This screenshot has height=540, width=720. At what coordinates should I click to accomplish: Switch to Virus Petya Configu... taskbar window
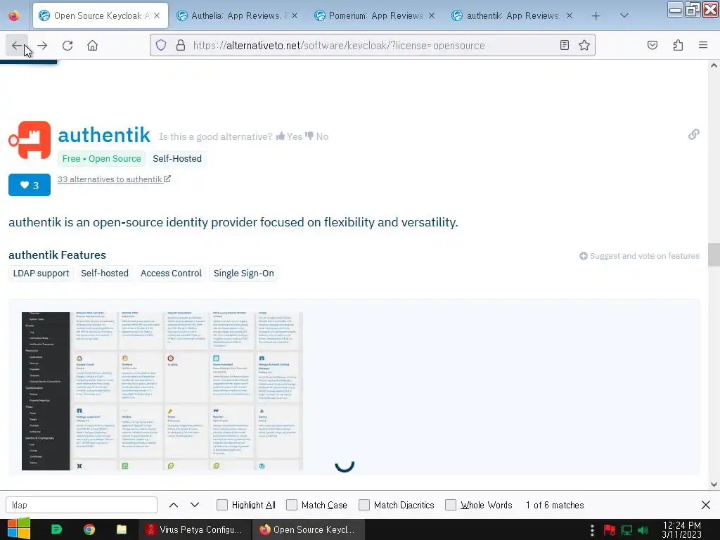(195, 530)
